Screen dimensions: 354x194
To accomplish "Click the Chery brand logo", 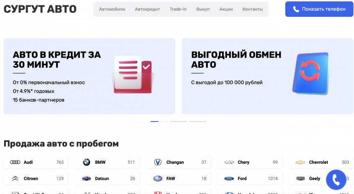I will (x=229, y=162).
